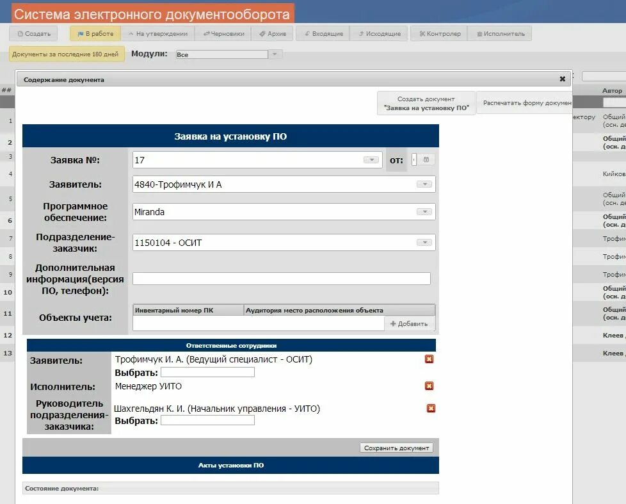Click the Сохранить документ button
Screen dimensions: 626x504
(x=397, y=448)
